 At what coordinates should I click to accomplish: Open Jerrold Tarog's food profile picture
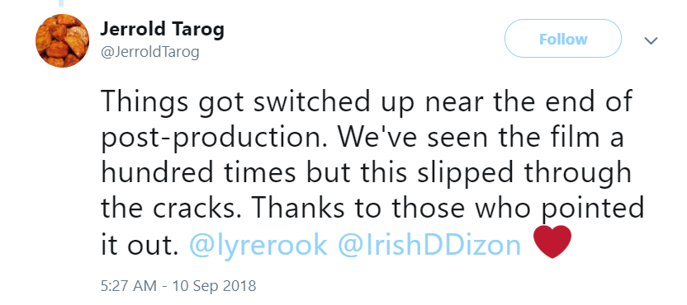coord(62,40)
